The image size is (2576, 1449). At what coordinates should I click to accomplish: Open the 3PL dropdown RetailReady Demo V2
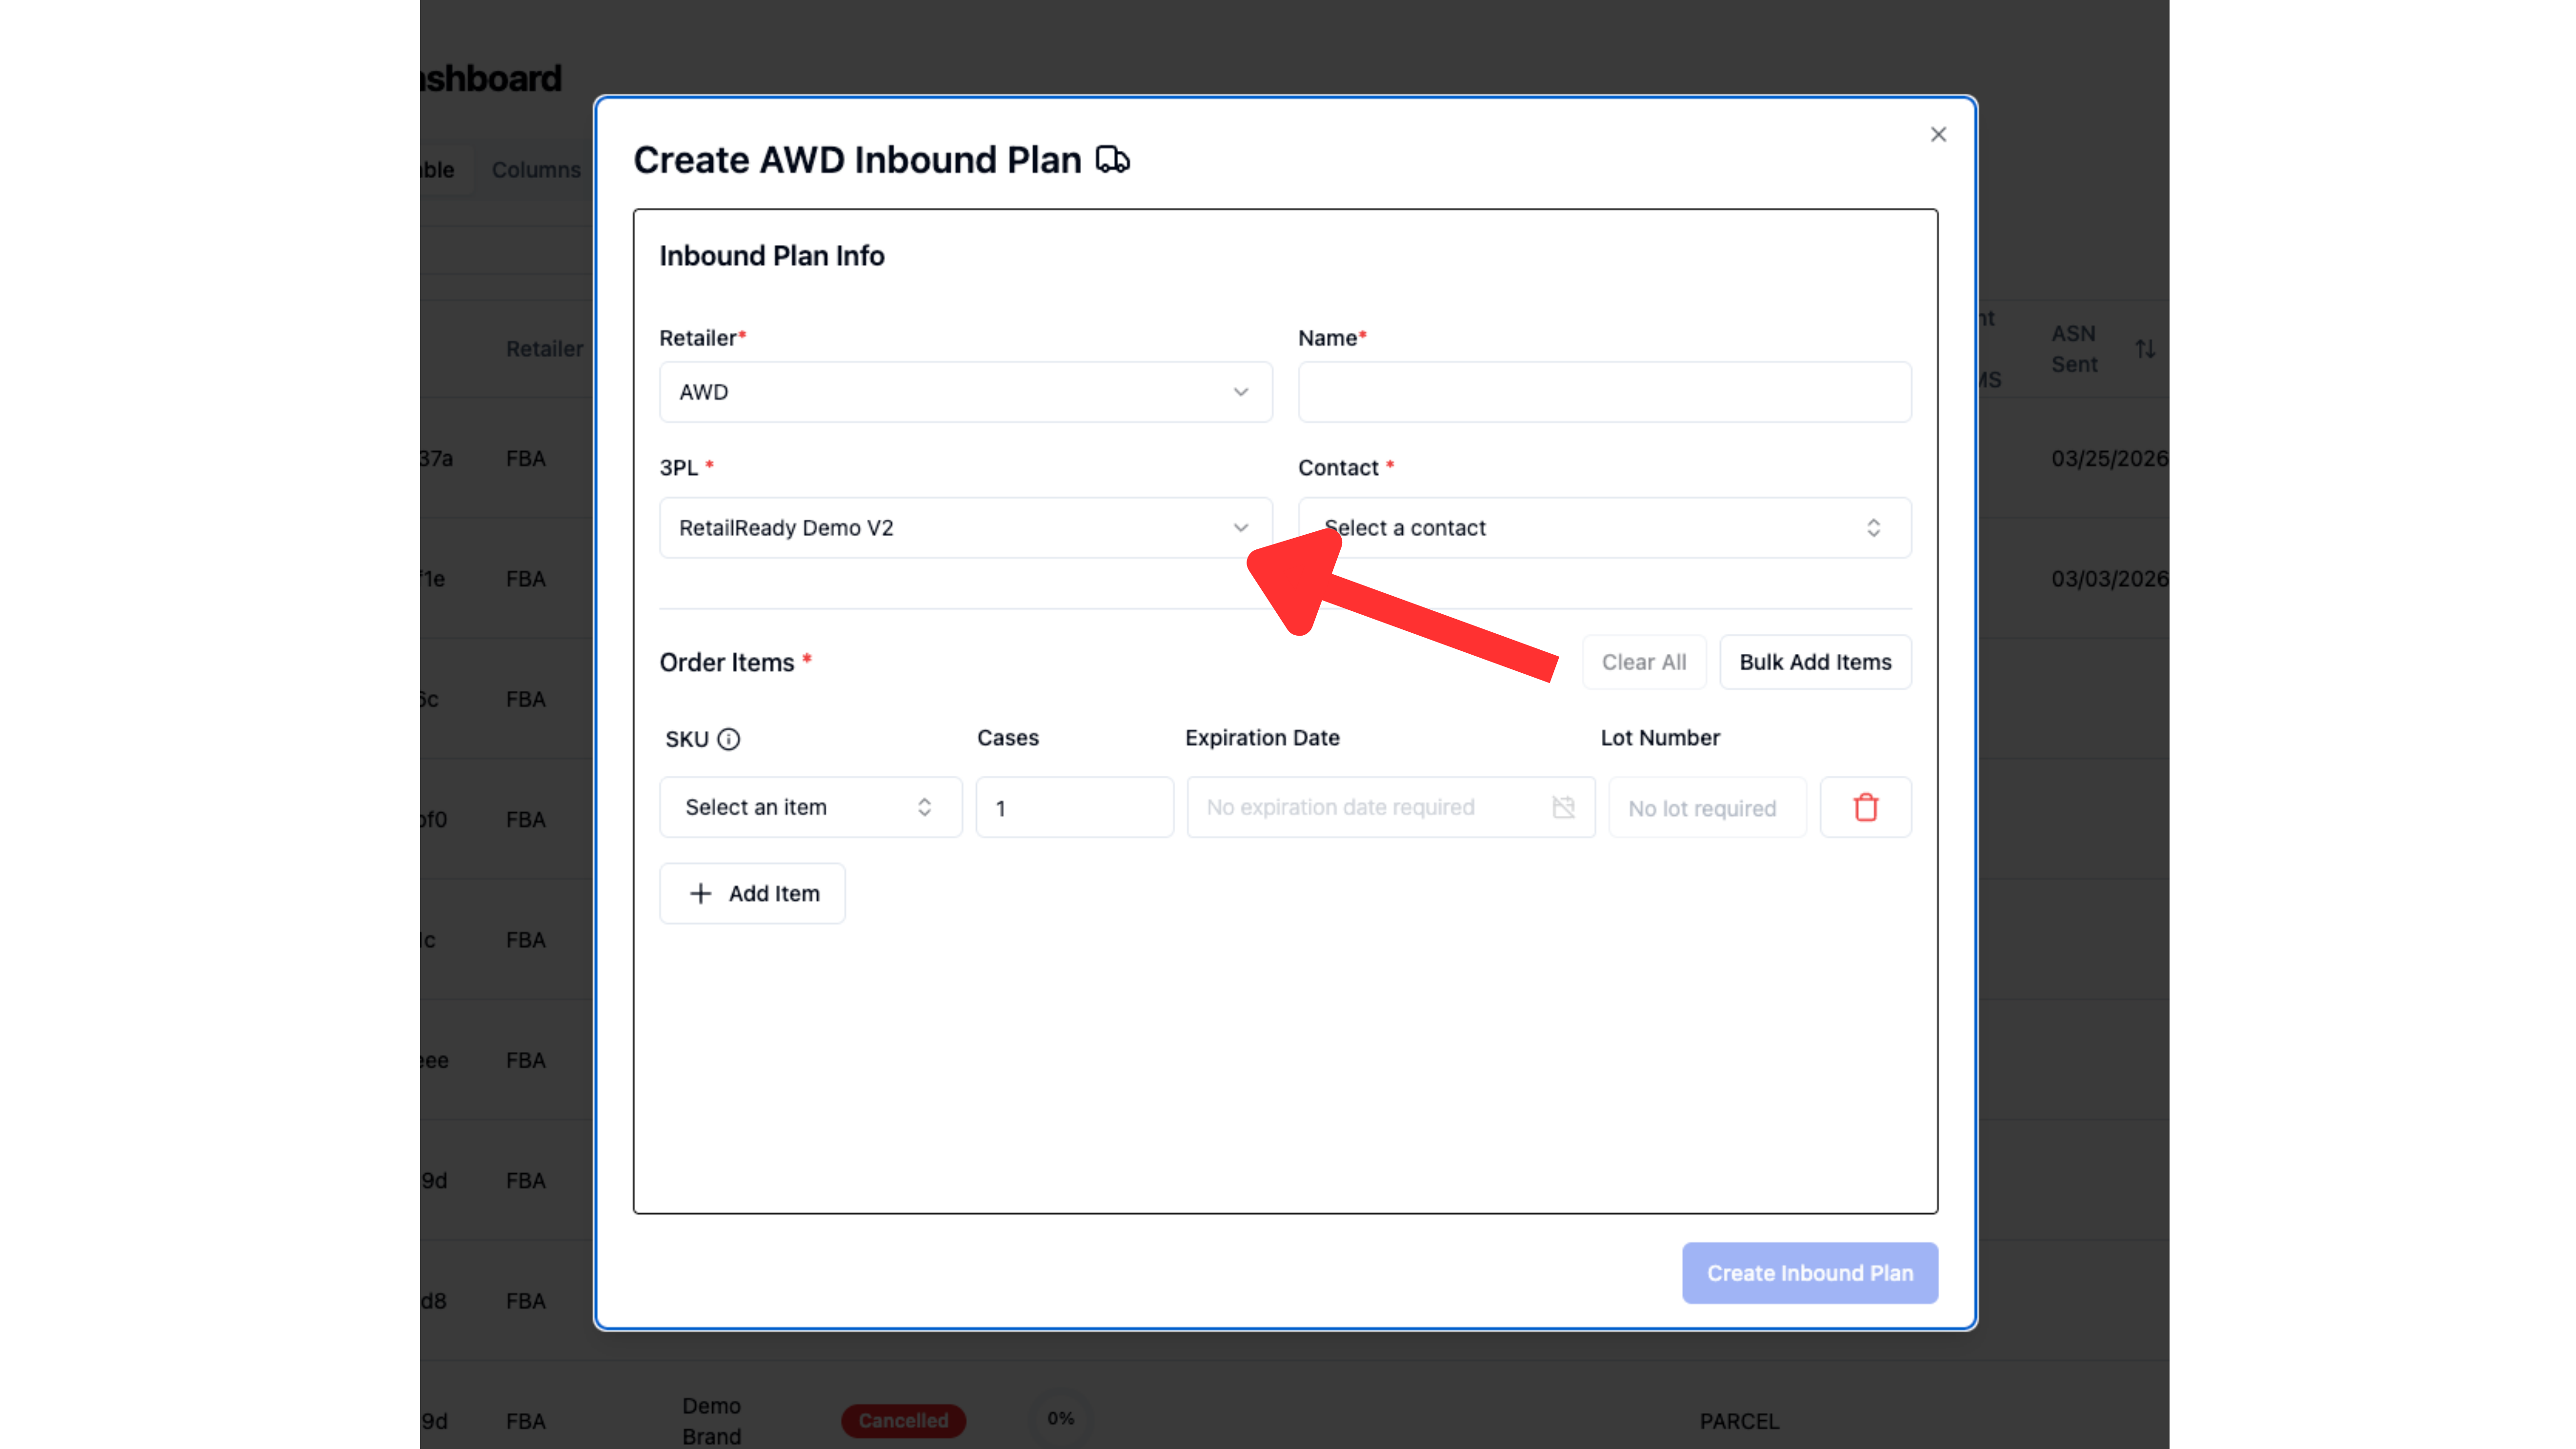click(x=965, y=528)
